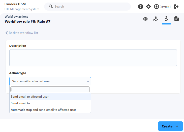Click the back chevron arrow icon
The height and width of the screenshot is (132, 184).
(7, 33)
